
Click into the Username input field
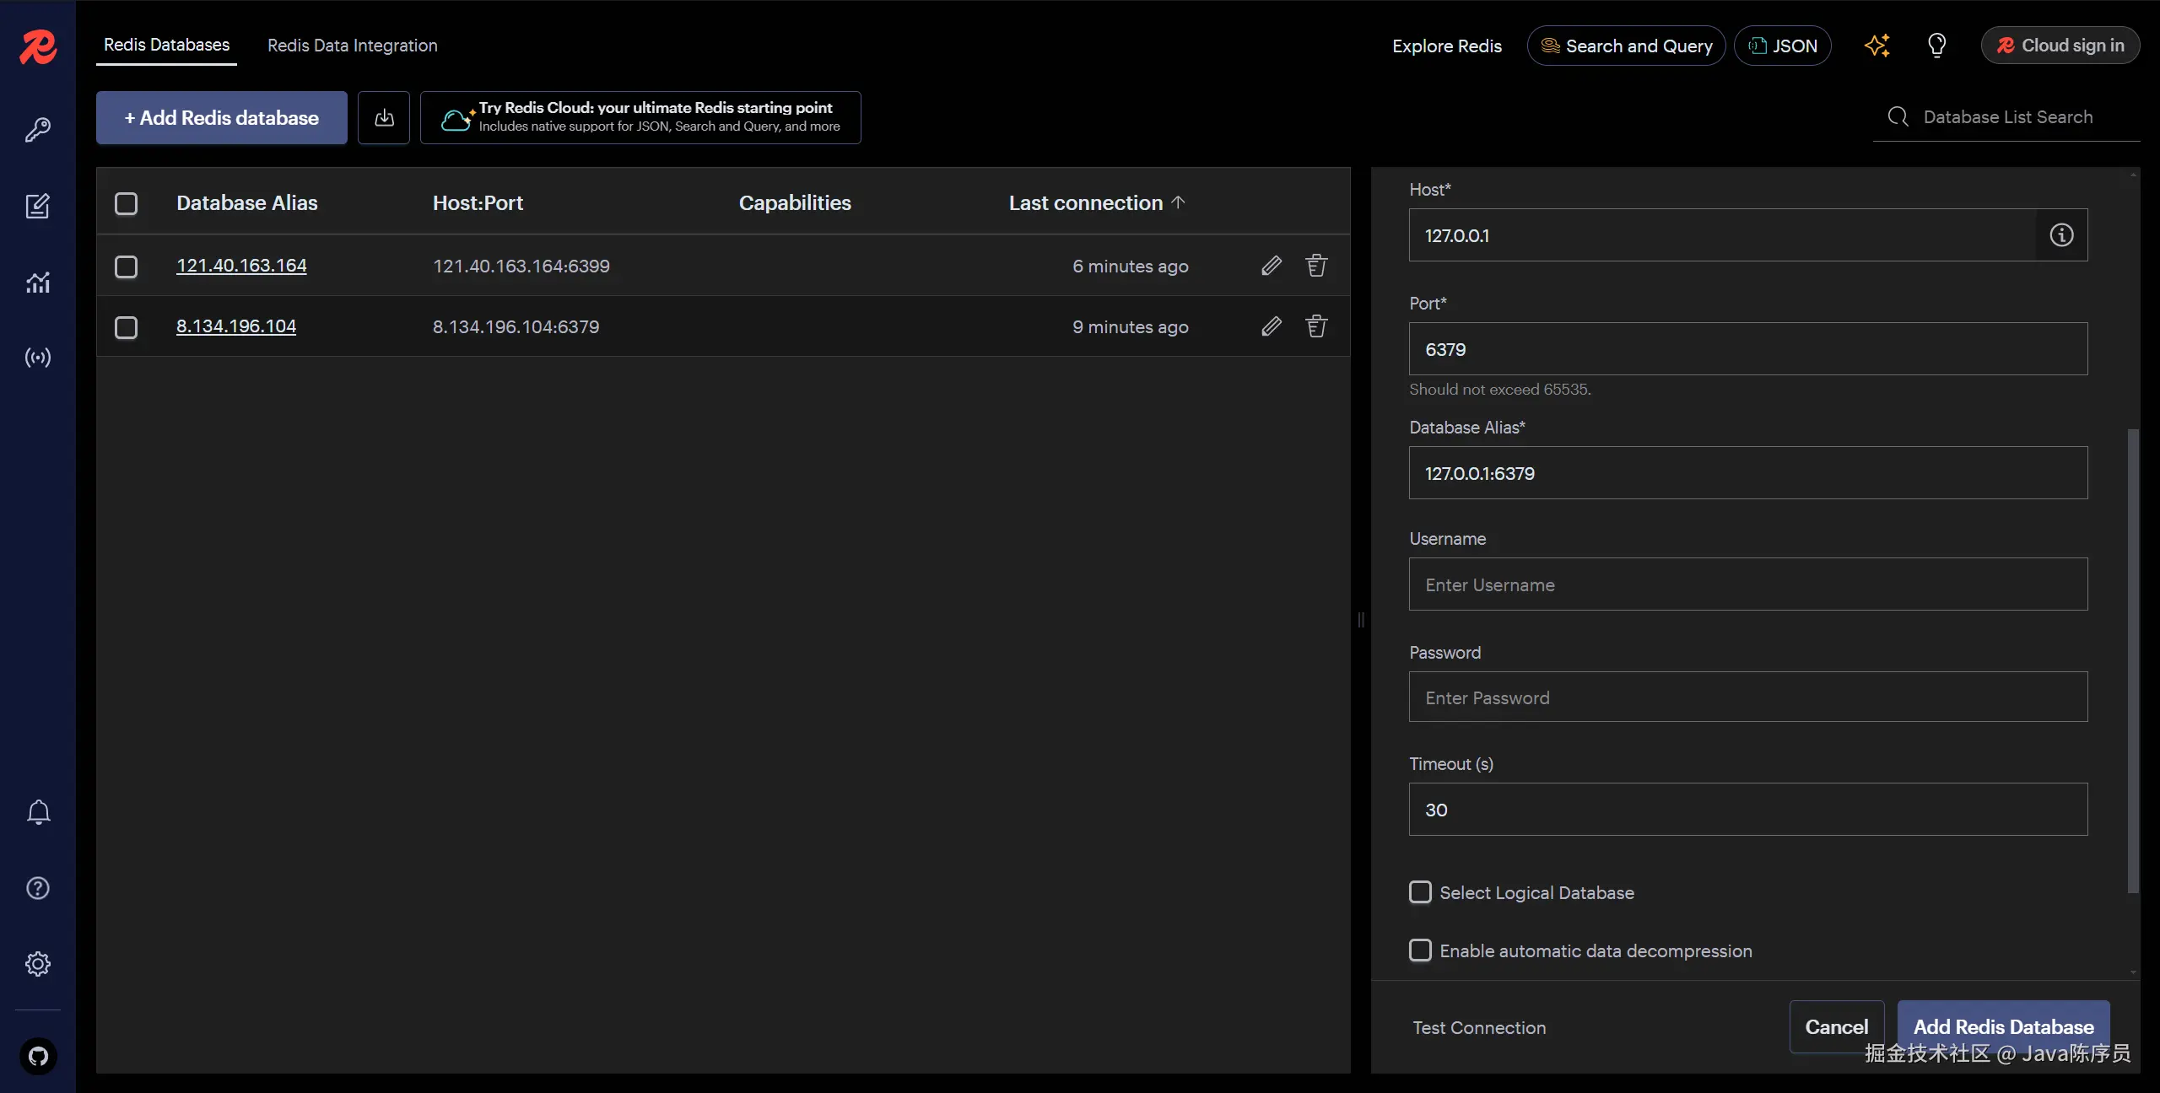pos(1747,584)
